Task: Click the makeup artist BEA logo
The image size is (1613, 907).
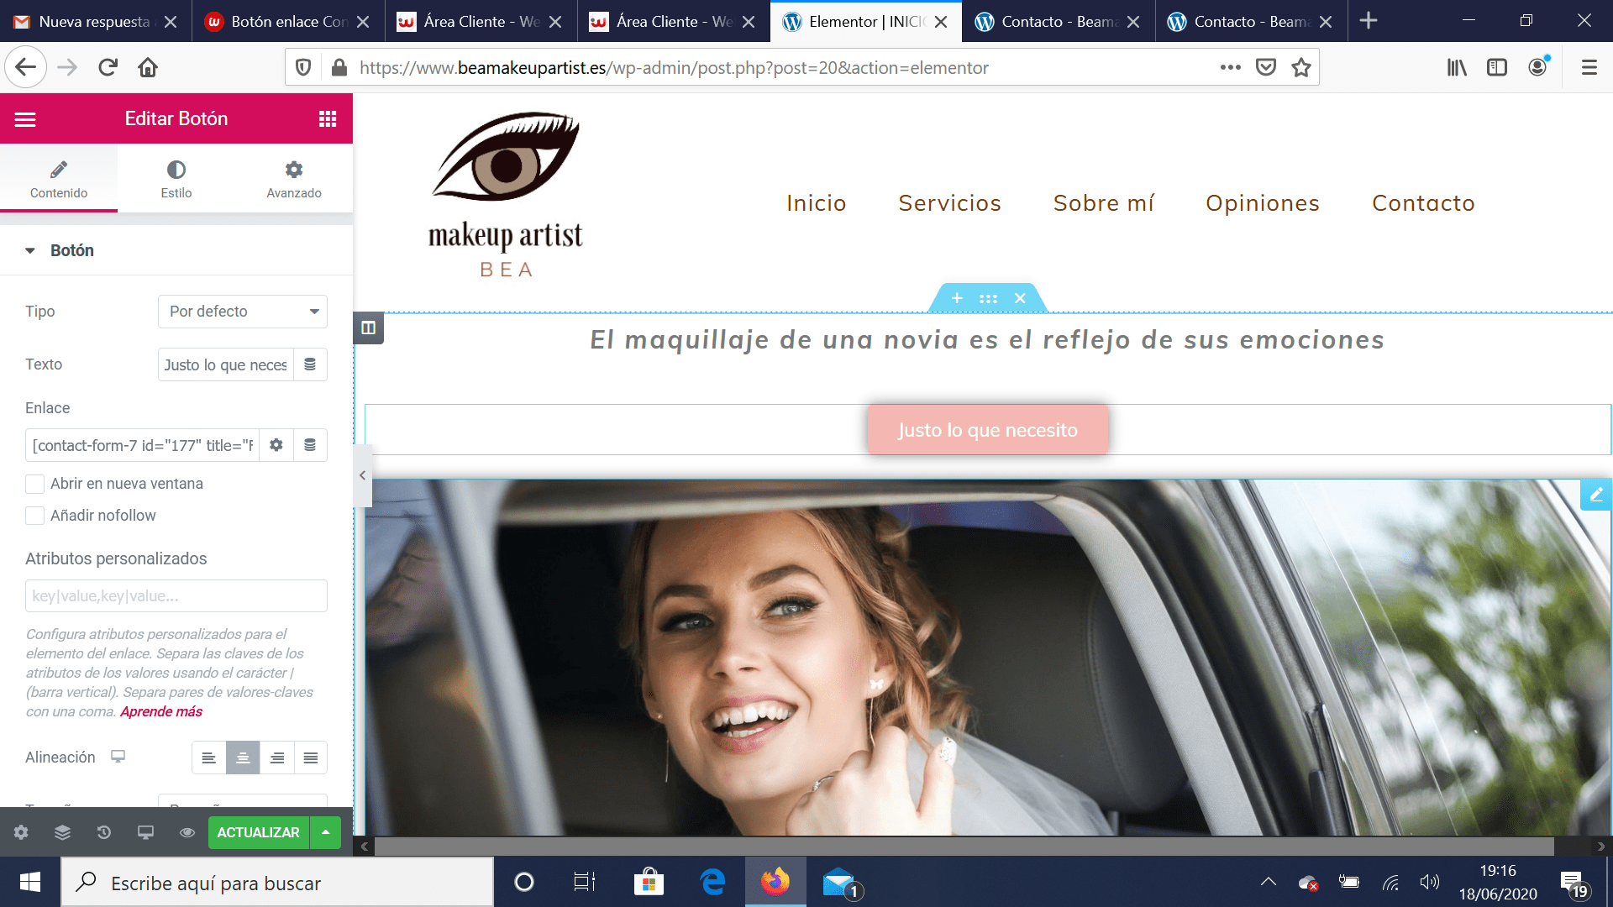Action: tap(506, 195)
